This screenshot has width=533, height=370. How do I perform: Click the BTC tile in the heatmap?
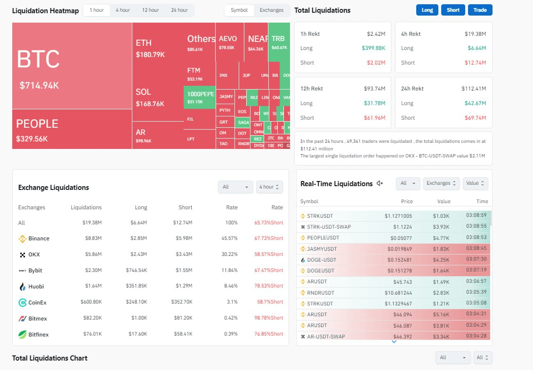72,66
